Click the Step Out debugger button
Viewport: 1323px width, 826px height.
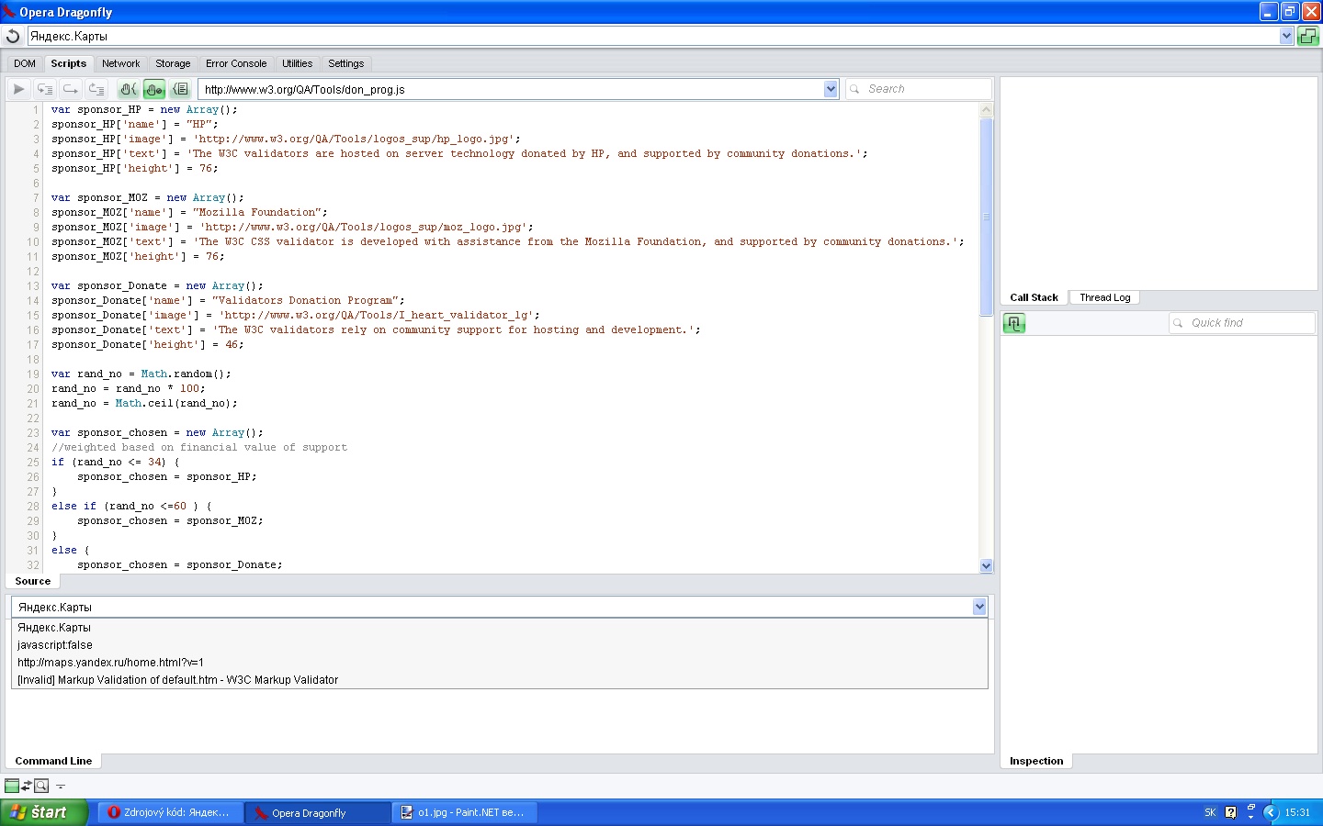pos(96,89)
